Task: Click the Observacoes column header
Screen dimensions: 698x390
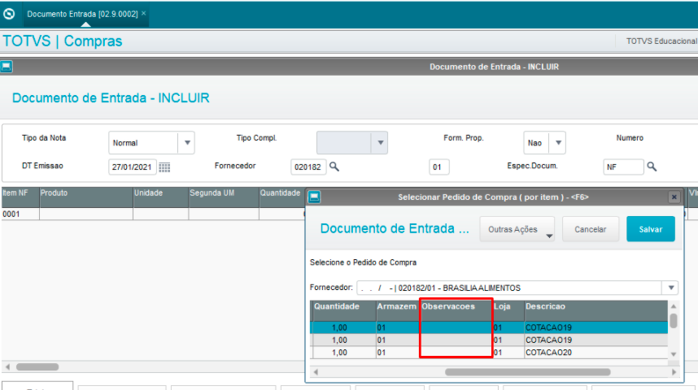Action: (456, 310)
